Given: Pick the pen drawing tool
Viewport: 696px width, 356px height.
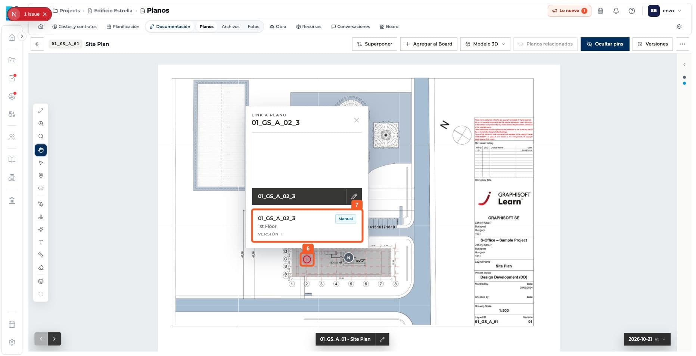Looking at the screenshot, I should click(x=41, y=204).
